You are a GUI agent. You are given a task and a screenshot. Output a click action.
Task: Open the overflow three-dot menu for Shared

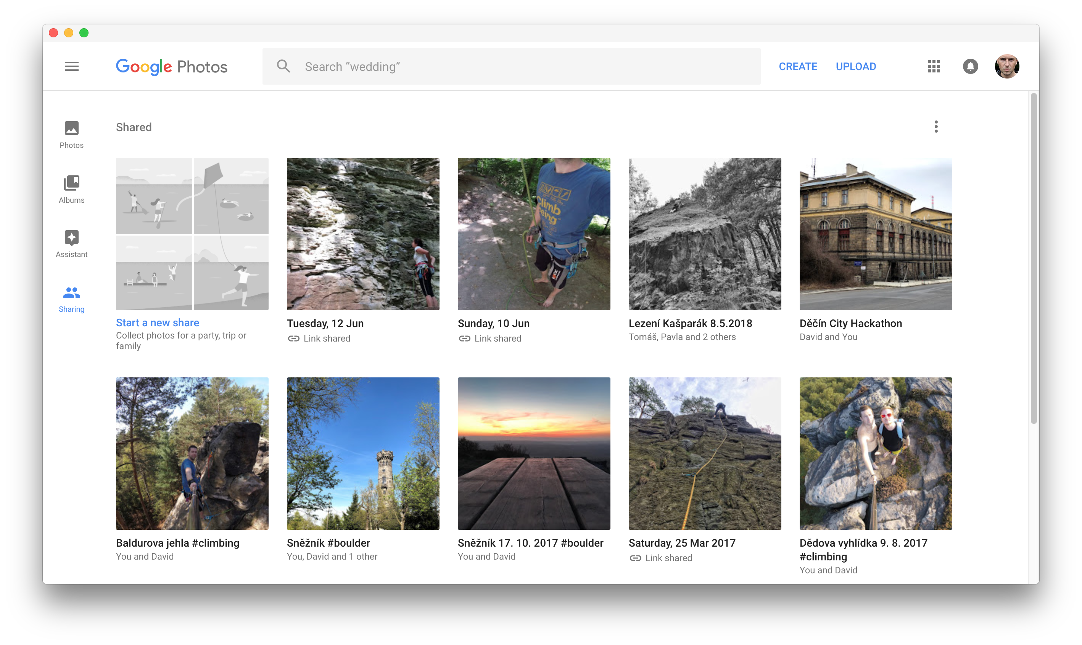pyautogui.click(x=936, y=127)
